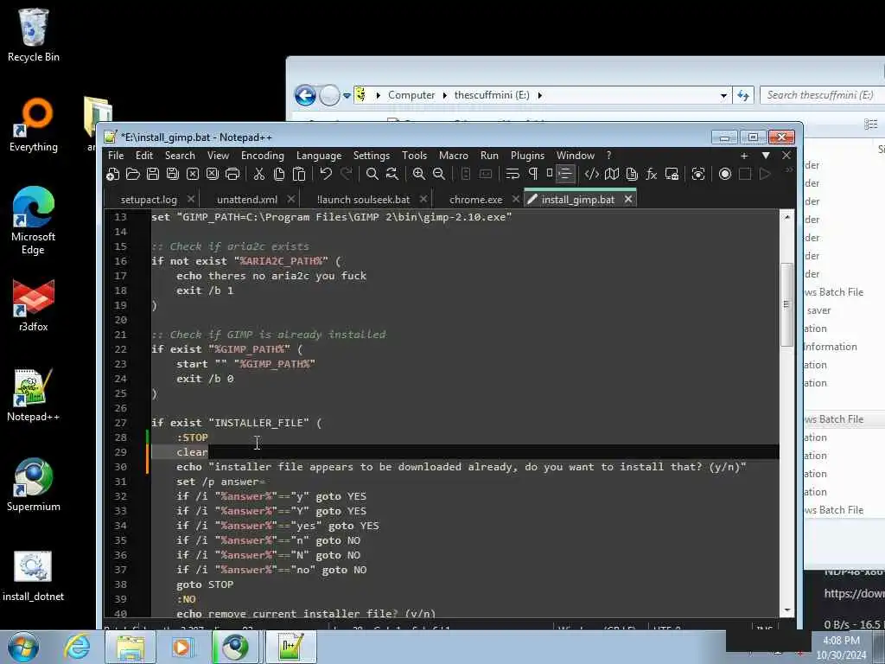Click the Paste toolbar icon
Viewport: 885px width, 664px height.
tap(299, 175)
